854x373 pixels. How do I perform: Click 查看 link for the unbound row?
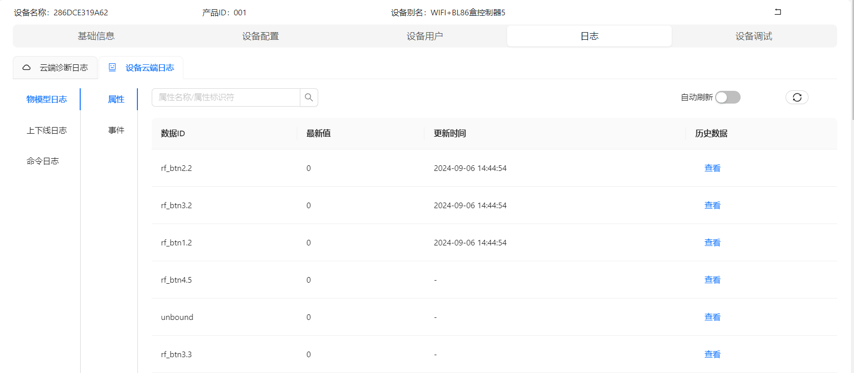tap(712, 317)
